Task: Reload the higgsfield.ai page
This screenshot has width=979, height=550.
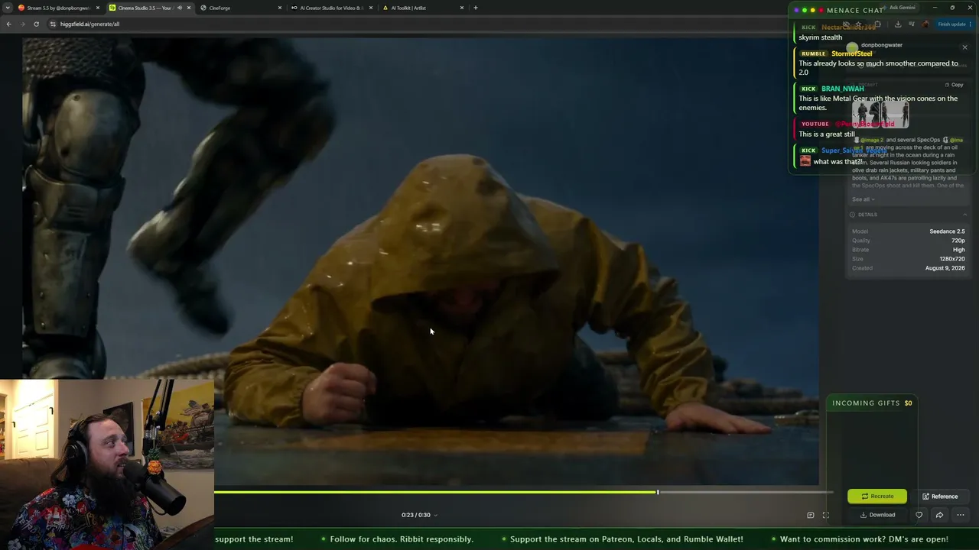Action: point(36,24)
